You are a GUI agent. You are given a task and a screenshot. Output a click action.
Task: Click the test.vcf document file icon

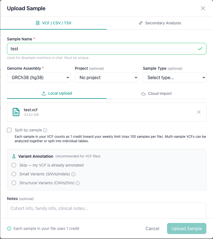tap(16, 112)
